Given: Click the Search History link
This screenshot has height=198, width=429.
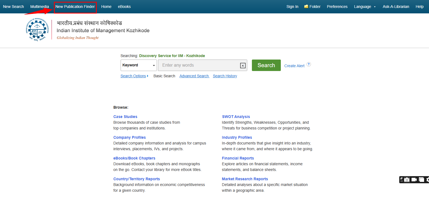Looking at the screenshot, I should pyautogui.click(x=225, y=76).
